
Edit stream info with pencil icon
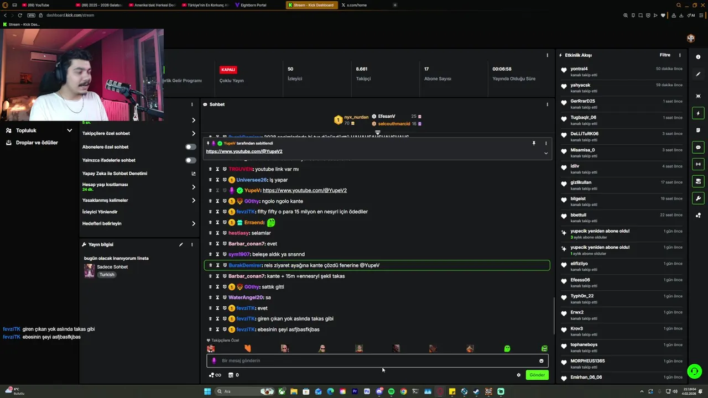click(181, 244)
